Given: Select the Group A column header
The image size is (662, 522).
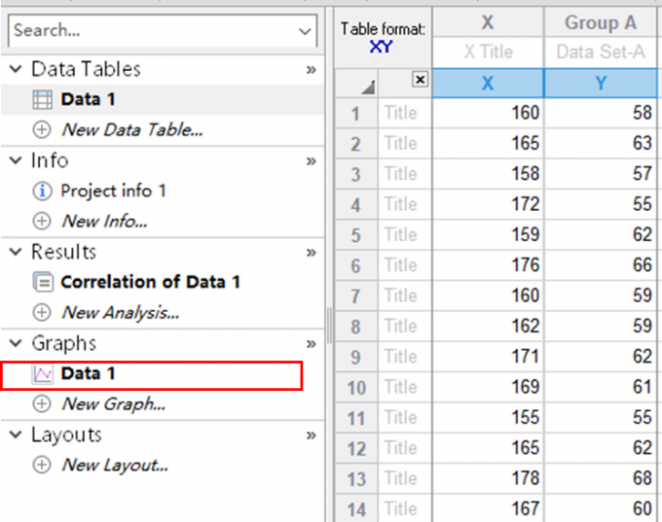Looking at the screenshot, I should coord(602,23).
